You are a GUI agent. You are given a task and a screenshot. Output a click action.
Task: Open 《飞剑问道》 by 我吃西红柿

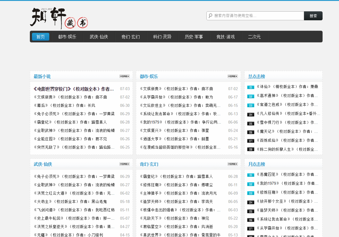click(x=74, y=210)
